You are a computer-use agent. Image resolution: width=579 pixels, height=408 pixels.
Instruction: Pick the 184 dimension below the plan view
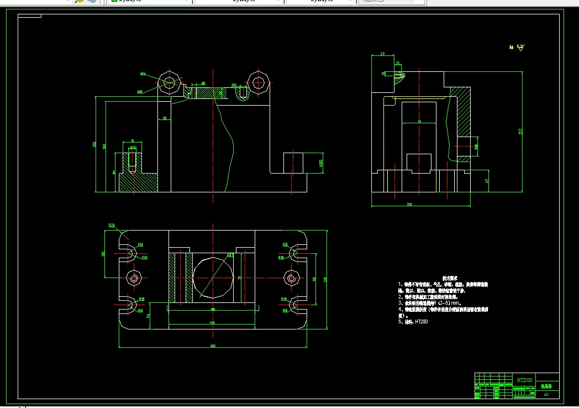(x=212, y=323)
